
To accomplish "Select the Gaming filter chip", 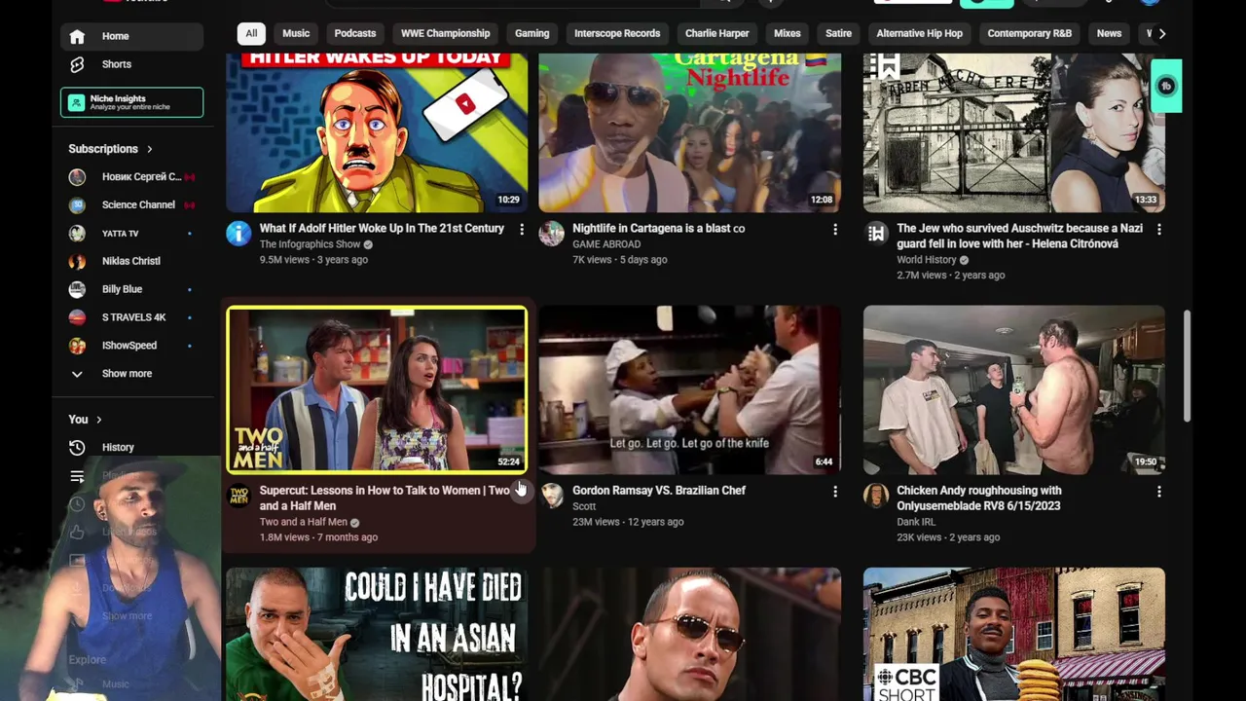I will point(531,33).
